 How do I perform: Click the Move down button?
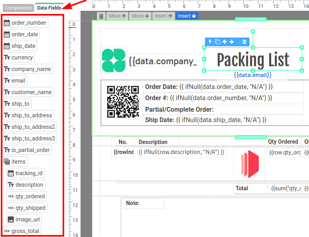click(140, 16)
